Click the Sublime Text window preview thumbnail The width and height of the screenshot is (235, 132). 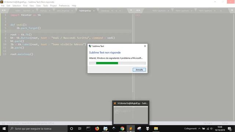point(131,115)
